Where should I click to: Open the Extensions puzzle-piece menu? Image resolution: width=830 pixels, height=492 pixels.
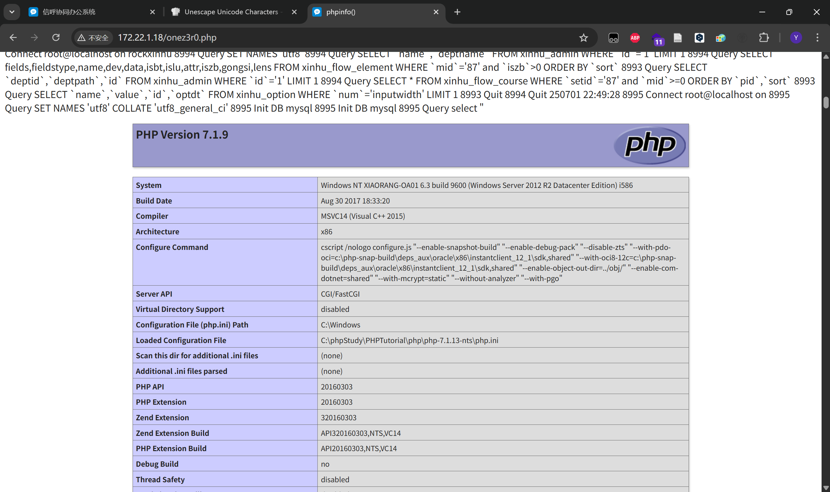tap(764, 38)
